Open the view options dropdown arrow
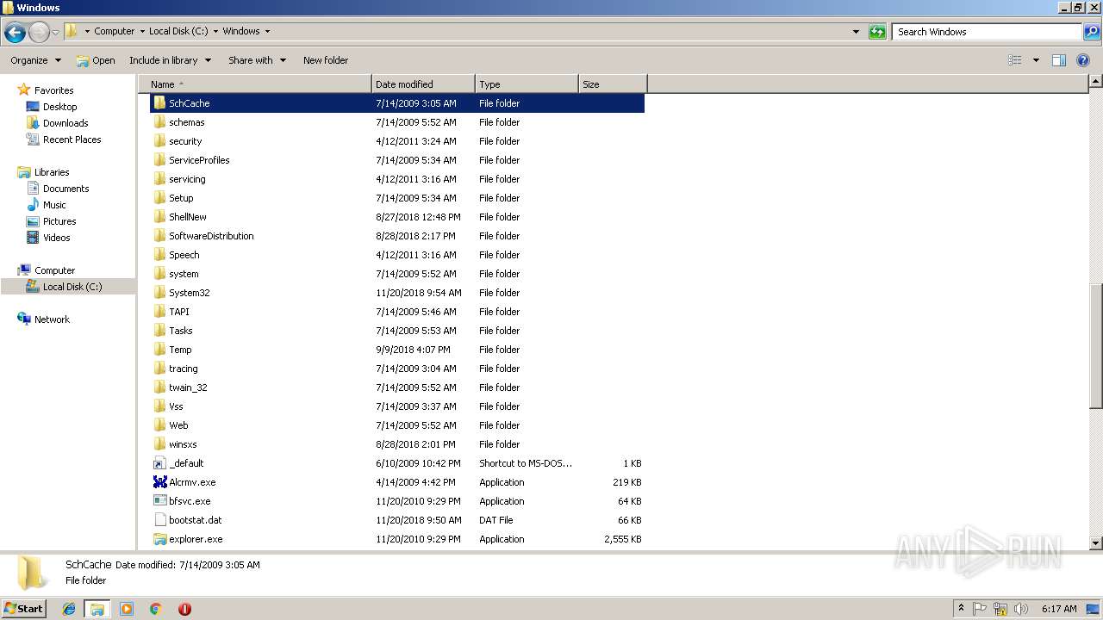Screen dimensions: 1103x620 point(1036,60)
